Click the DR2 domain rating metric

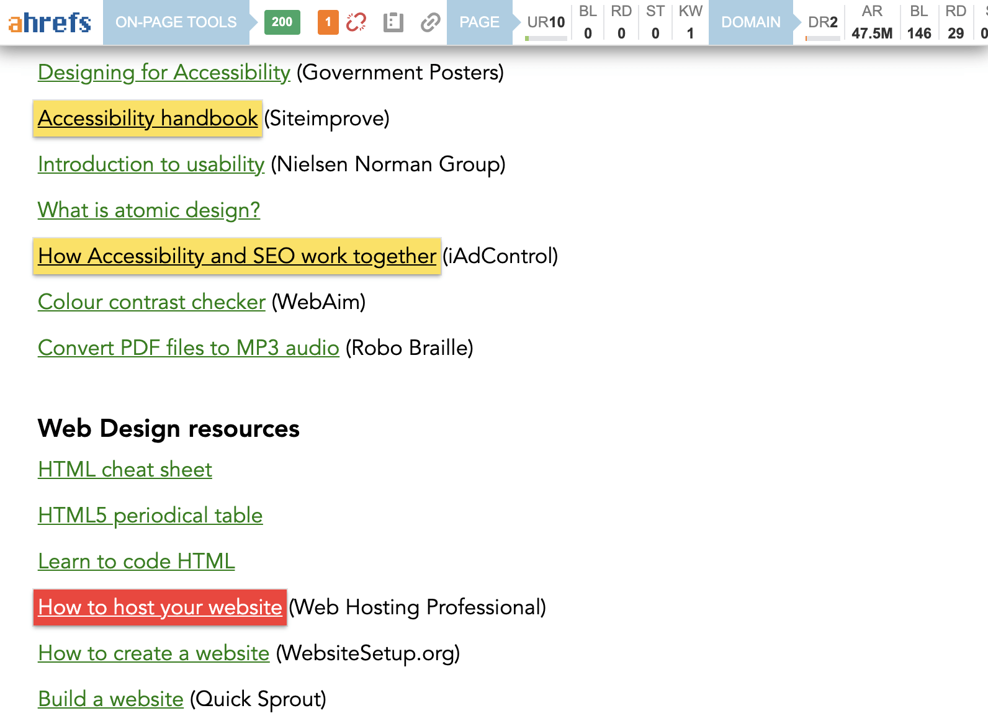click(822, 22)
